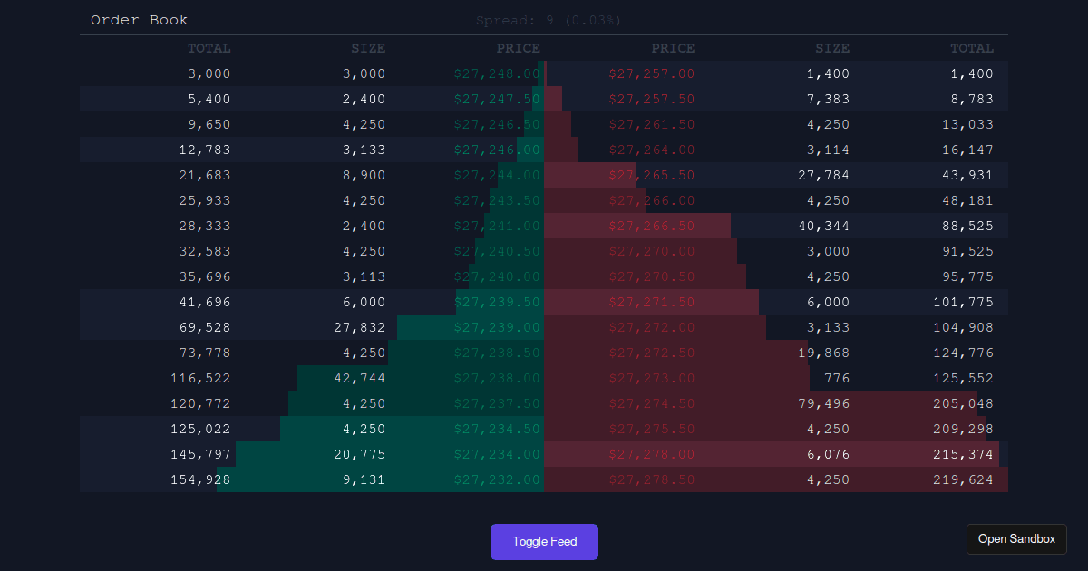Click ask total 205,048
1088x571 pixels.
[x=964, y=403]
